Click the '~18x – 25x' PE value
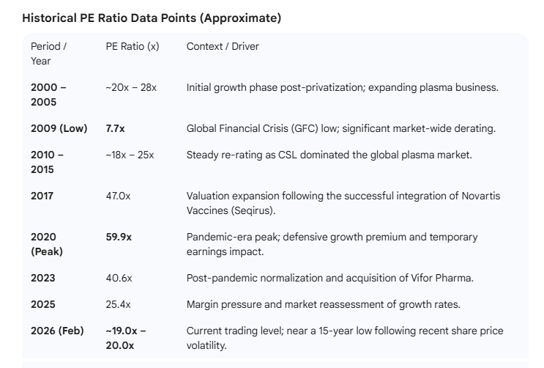 click(130, 155)
